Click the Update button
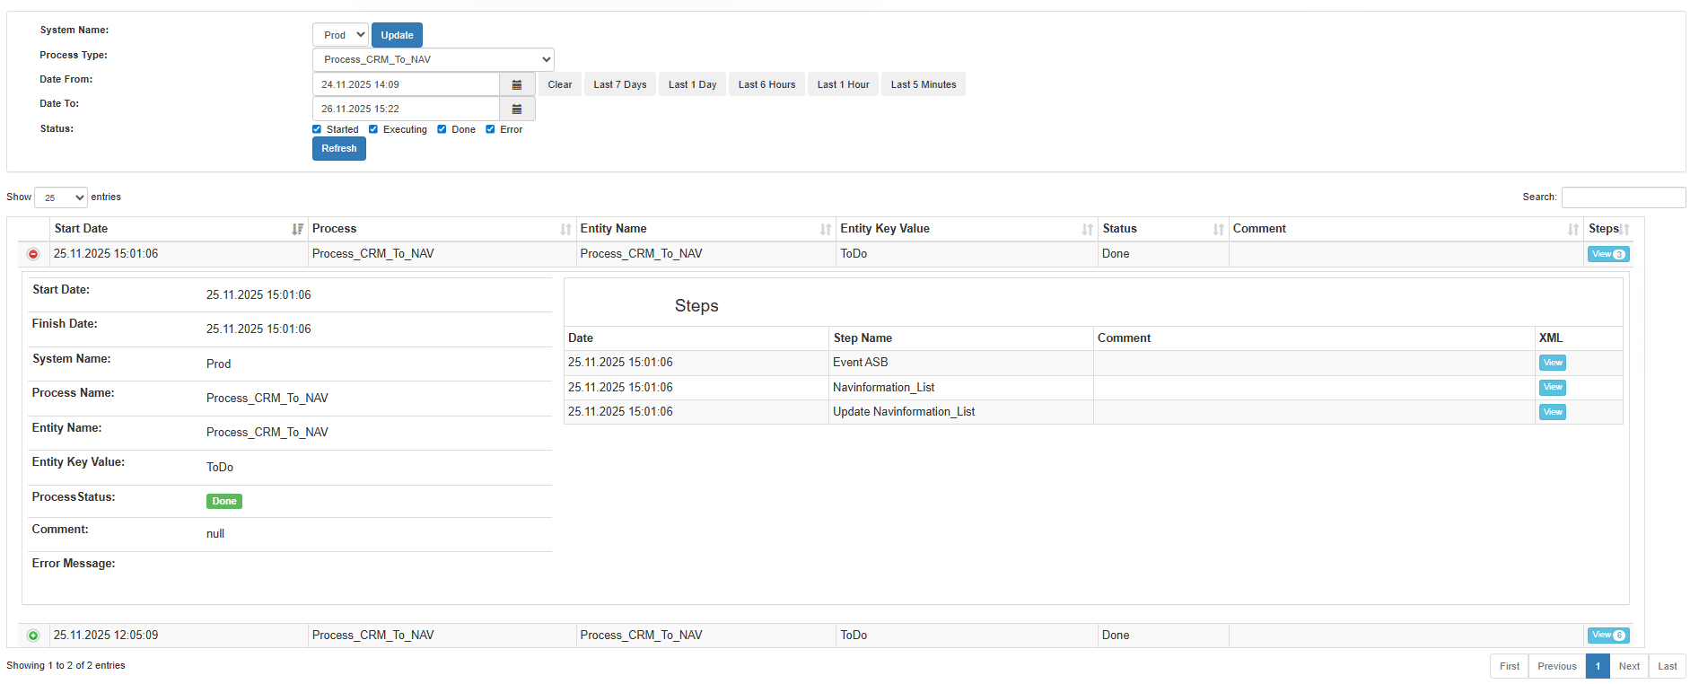 [x=397, y=35]
